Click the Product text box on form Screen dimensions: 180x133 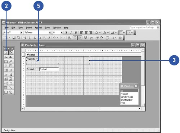coord(49,69)
